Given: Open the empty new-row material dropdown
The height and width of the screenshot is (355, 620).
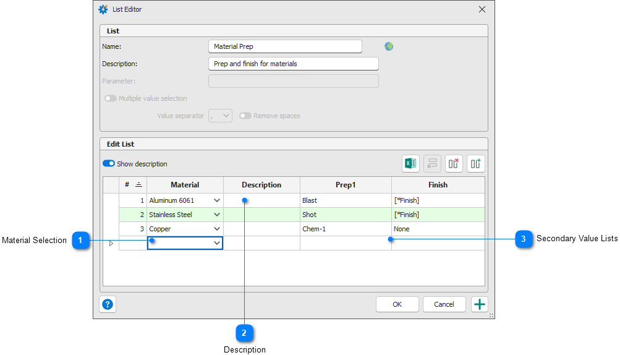Looking at the screenshot, I should coord(217,243).
